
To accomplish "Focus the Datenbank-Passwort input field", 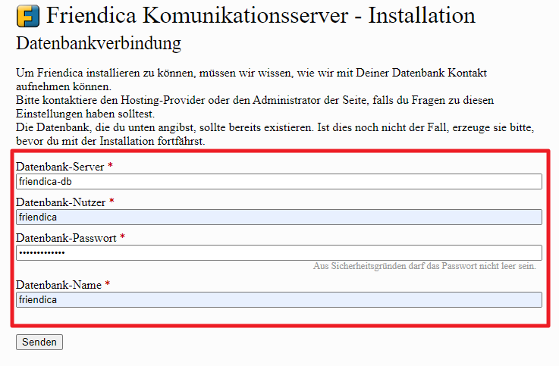I will tap(279, 253).
